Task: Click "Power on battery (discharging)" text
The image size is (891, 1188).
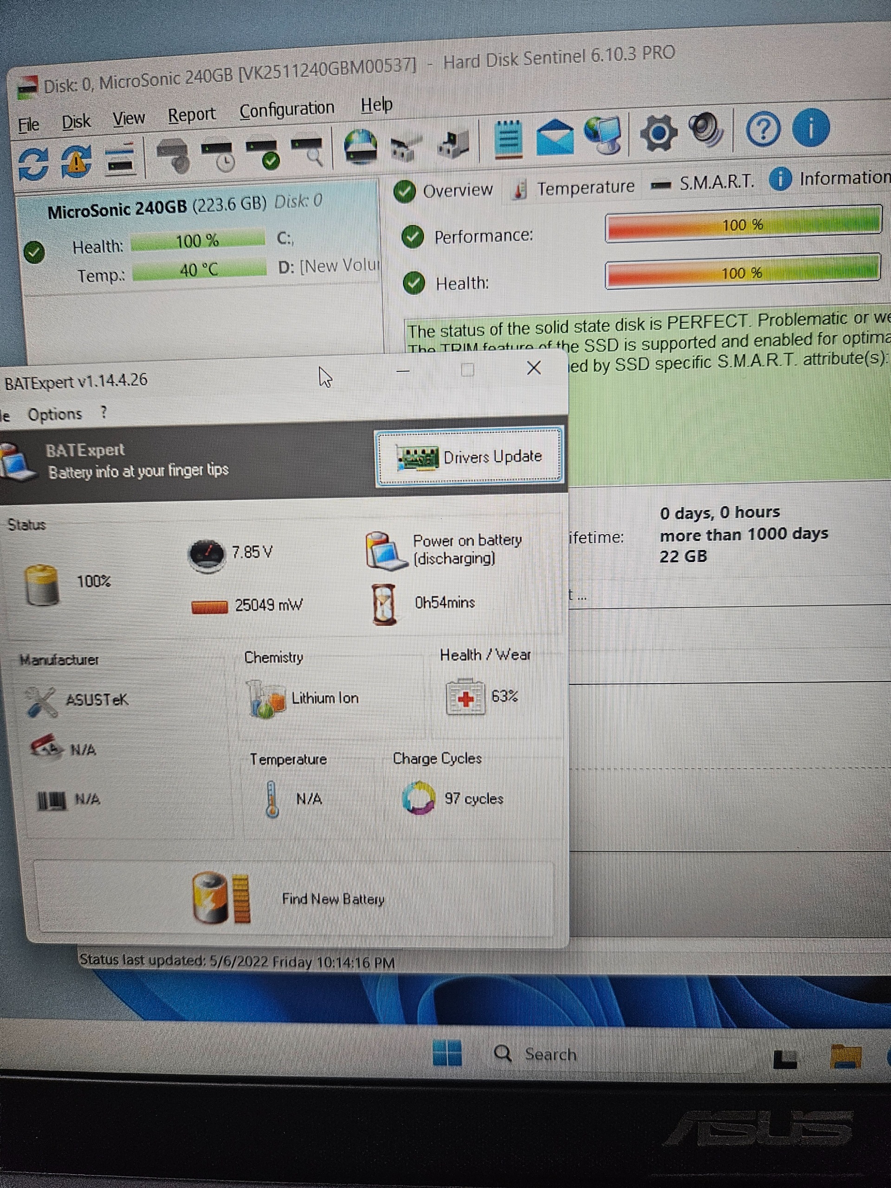Action: (x=467, y=549)
